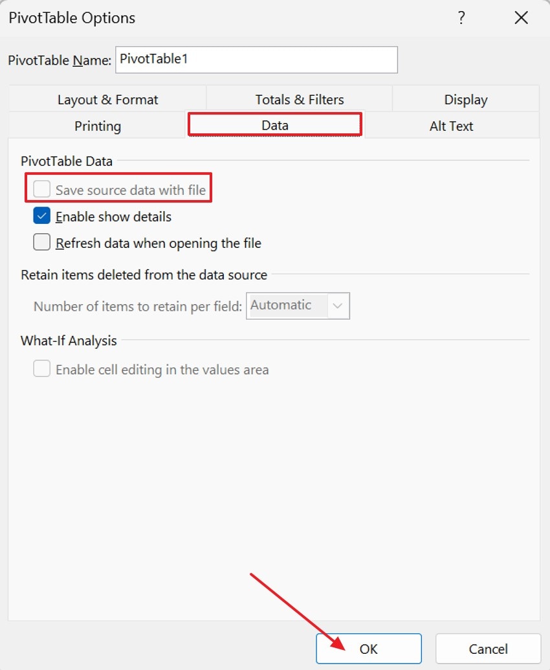Close the PivotTable Options dialog via X
The image size is (550, 670).
(x=521, y=17)
